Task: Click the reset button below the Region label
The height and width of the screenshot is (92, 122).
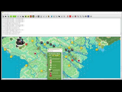Action: coord(51,57)
